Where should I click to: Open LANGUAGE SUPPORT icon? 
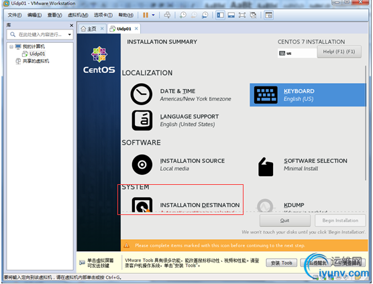pyautogui.click(x=142, y=120)
